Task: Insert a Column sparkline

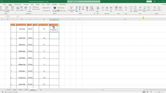Action: pyautogui.click(x=107, y=9)
